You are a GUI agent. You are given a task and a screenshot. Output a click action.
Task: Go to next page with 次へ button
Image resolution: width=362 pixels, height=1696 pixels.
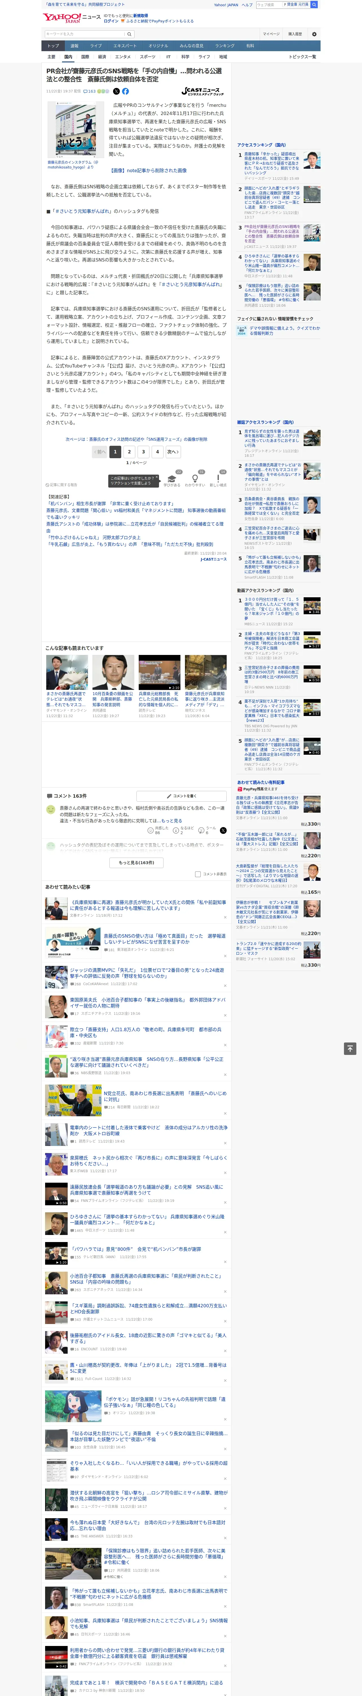pos(173,452)
